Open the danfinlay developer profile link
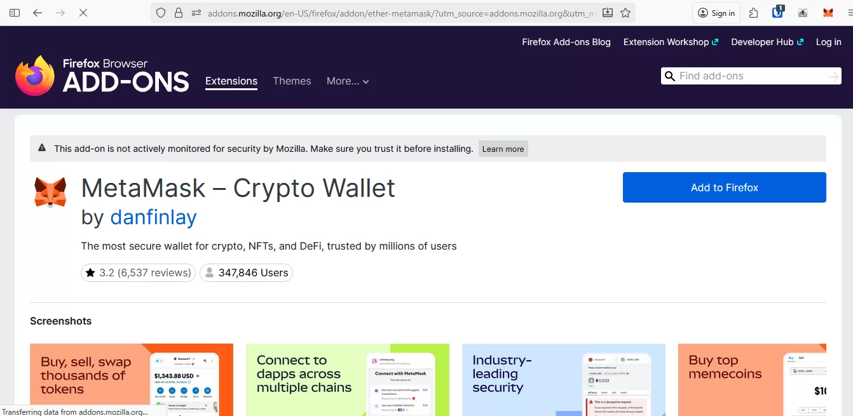Screen dimensions: 853x416 [153, 218]
